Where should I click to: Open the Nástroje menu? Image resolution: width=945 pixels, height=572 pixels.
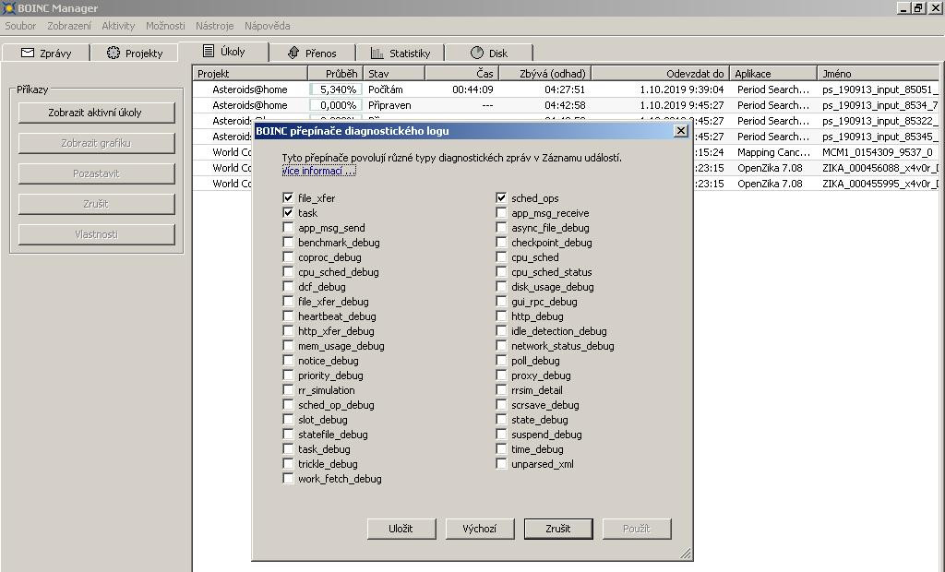point(214,26)
